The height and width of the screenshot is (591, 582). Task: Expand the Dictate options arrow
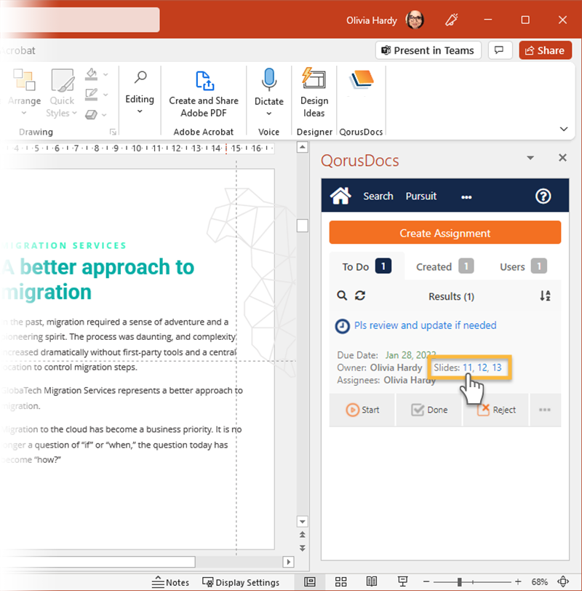(x=269, y=114)
